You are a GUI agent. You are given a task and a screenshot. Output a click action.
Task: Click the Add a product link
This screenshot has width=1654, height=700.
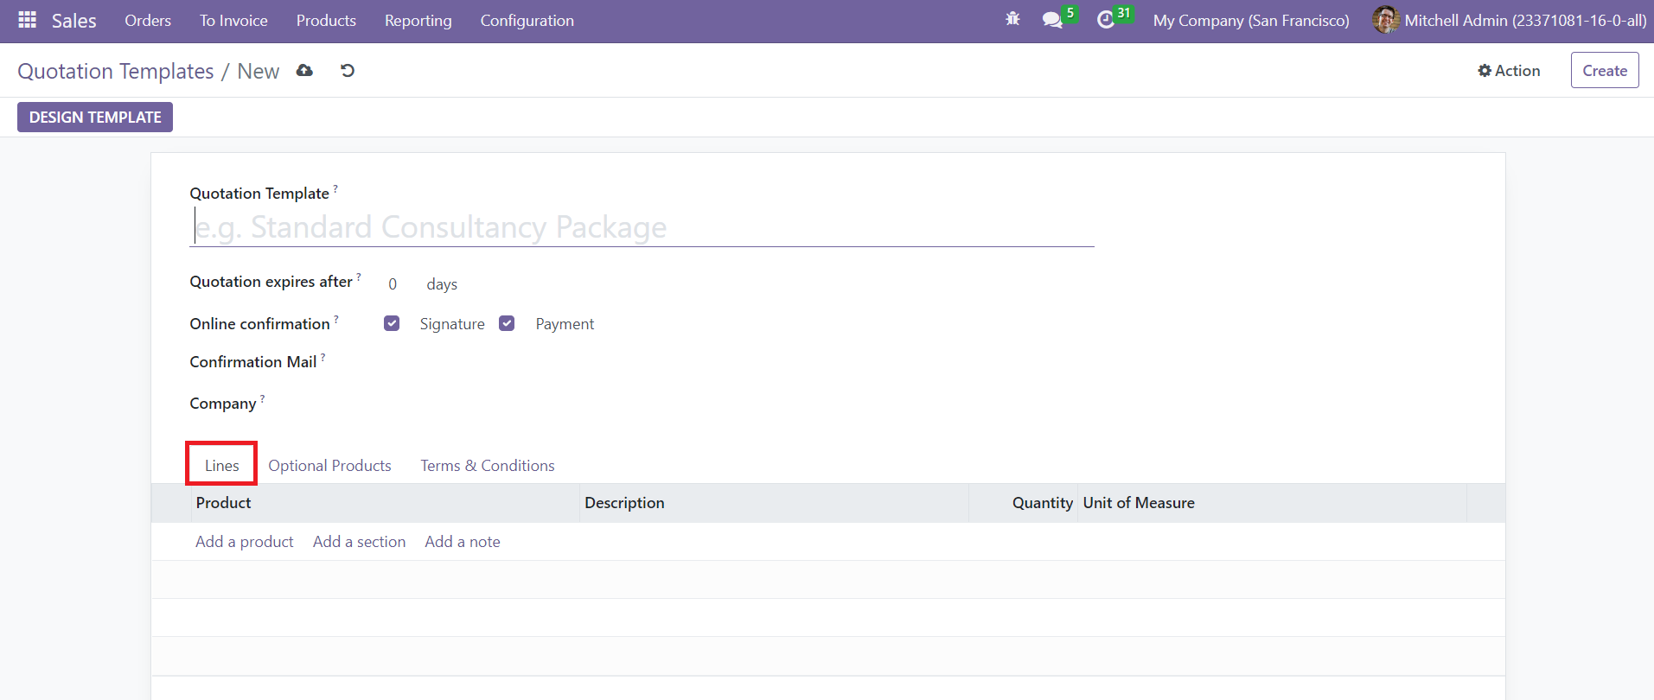[244, 542]
